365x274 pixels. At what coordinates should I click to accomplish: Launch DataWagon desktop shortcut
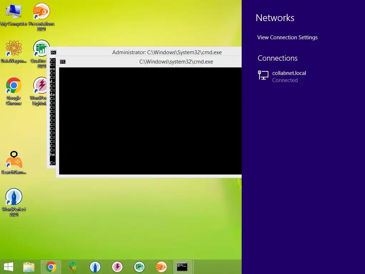coord(14,51)
